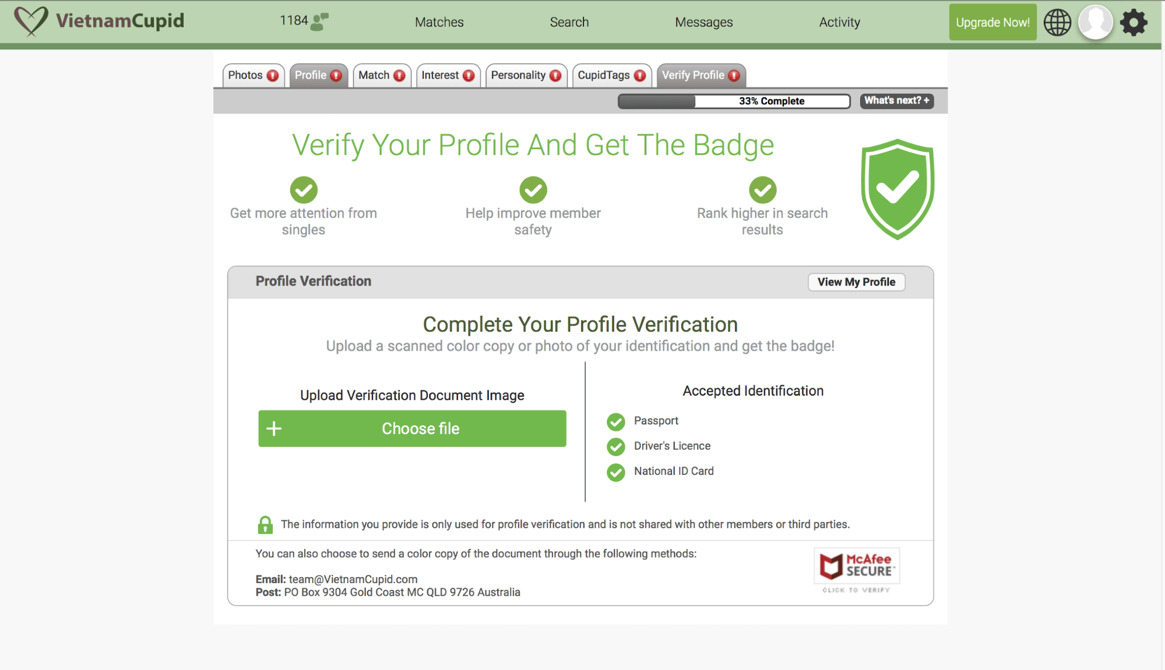Click the VietnamCupid heart logo
This screenshot has height=670, width=1165.
[x=31, y=22]
